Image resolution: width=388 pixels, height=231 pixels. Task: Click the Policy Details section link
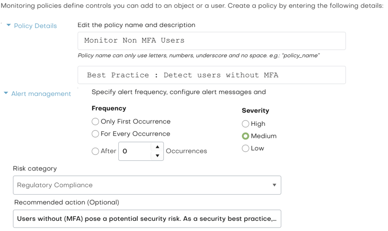coord(35,26)
